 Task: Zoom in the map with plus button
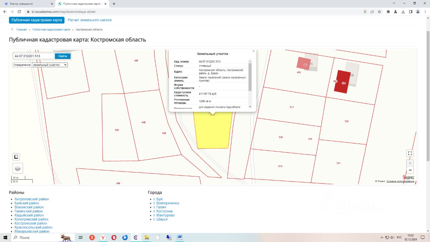[x=410, y=163]
